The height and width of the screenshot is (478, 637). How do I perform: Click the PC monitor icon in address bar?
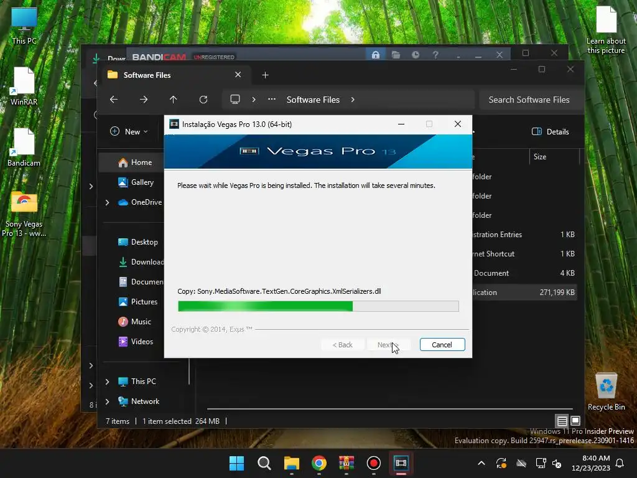[x=235, y=100]
